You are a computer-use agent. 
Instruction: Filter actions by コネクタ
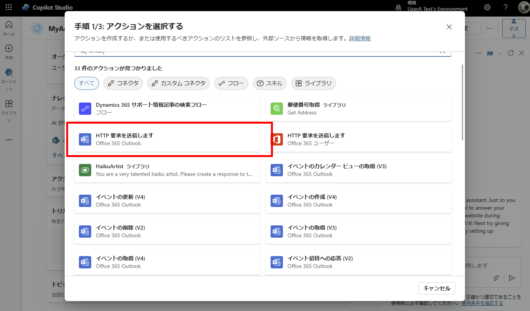point(123,83)
